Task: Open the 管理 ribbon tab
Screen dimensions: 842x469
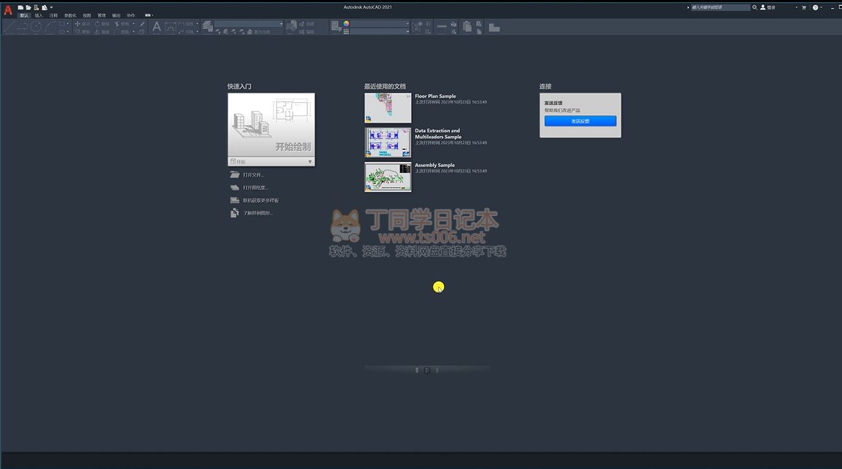Action: tap(101, 15)
